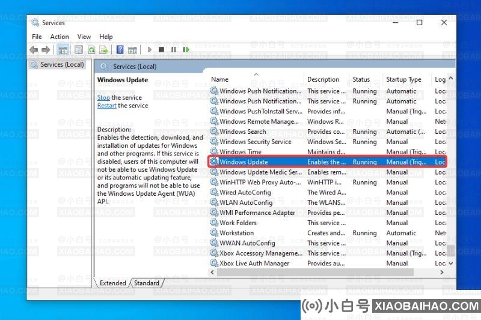The height and width of the screenshot is (320, 481).
Task: Click the vertical scrollbar down arrow
Action: tap(450, 264)
